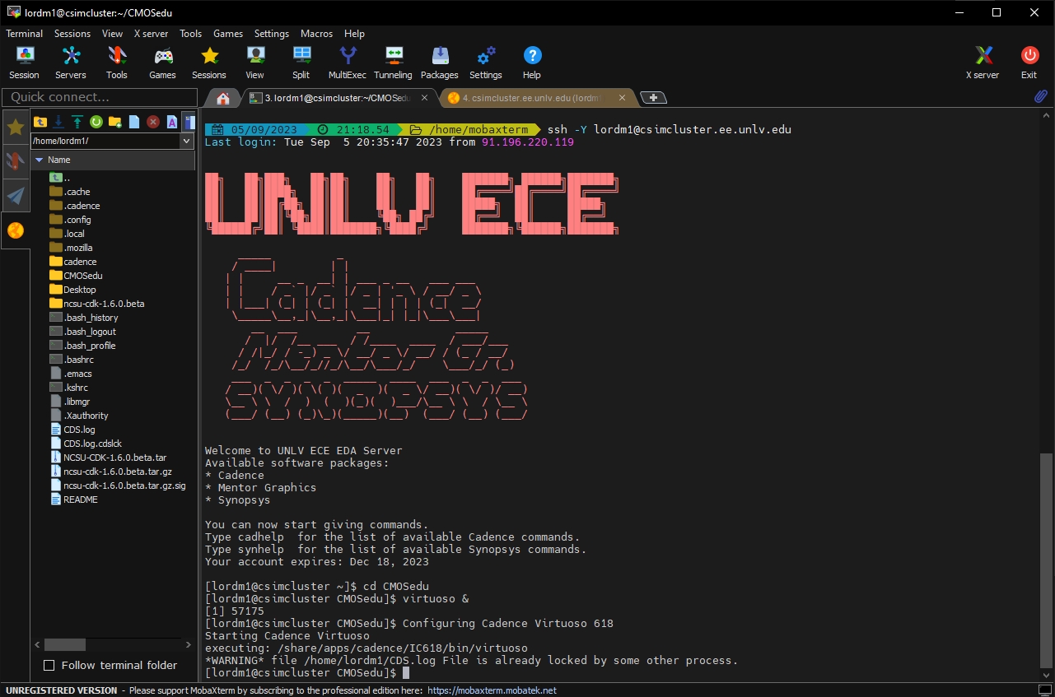Select the lordm1@csimcluster terminal tab
Viewport: 1055px width, 697px height.
(x=338, y=98)
